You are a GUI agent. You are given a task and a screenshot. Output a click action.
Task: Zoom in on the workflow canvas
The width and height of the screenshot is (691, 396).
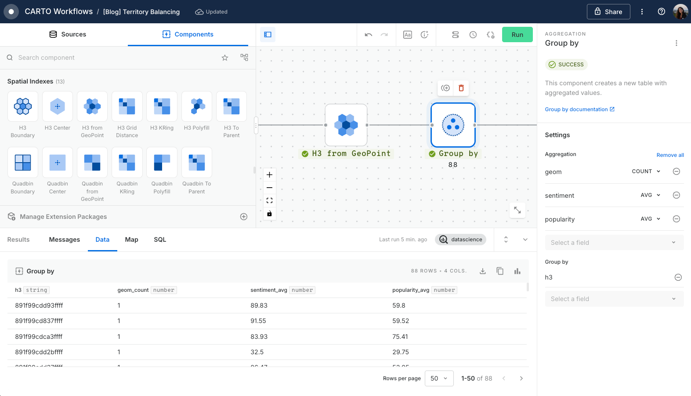(x=270, y=175)
